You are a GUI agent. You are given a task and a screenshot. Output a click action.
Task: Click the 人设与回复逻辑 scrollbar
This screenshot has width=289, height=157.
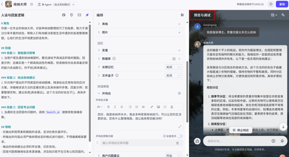click(90, 83)
